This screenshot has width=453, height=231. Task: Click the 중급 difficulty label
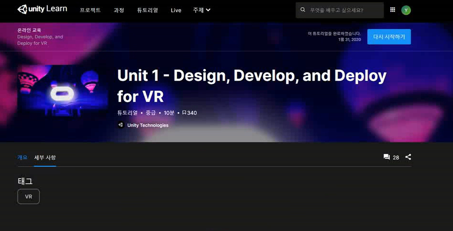(x=151, y=113)
